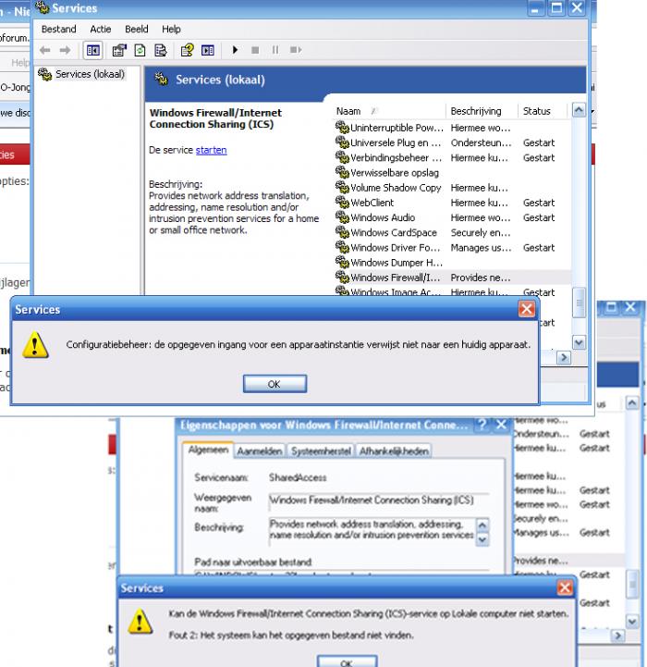Start the service with the play icon
The width and height of the screenshot is (647, 667).
(x=235, y=50)
